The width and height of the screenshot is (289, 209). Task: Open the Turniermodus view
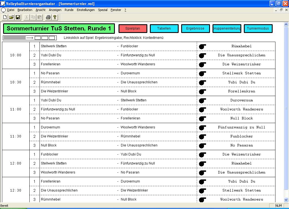coord(258,28)
